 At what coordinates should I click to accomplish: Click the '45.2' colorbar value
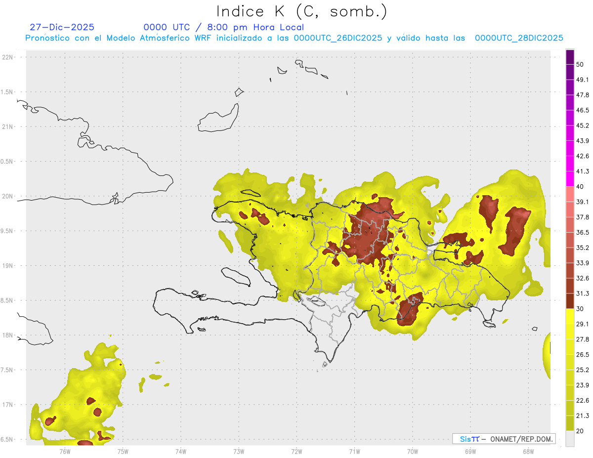[x=583, y=125]
